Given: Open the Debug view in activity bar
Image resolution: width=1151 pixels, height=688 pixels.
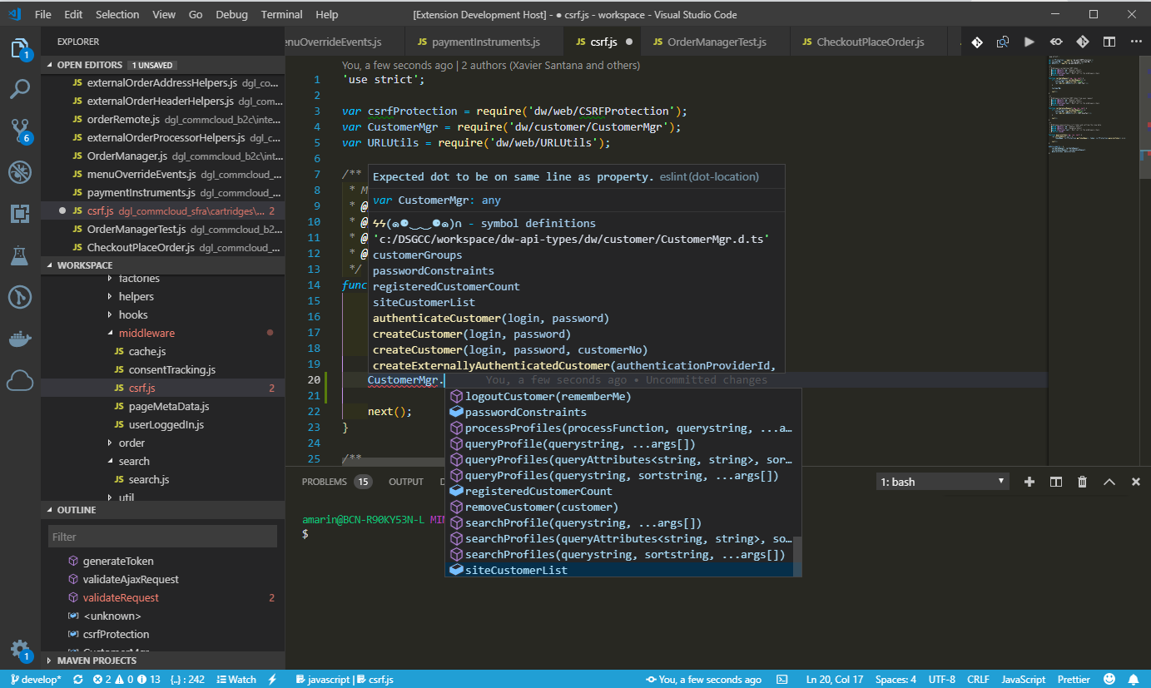Looking at the screenshot, I should (20, 172).
